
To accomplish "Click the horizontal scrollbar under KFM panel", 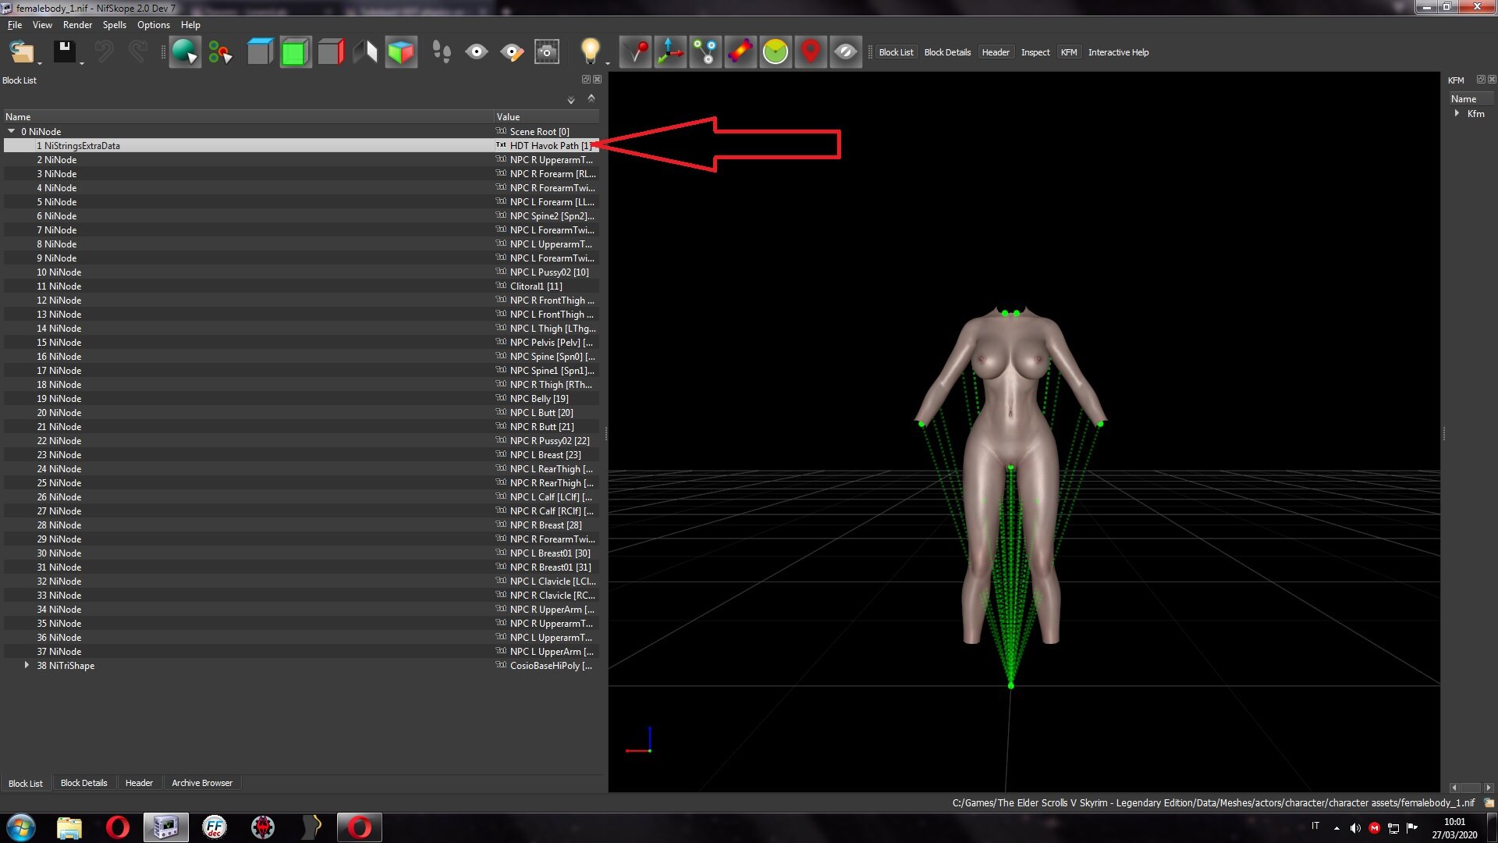I will pos(1471,788).
